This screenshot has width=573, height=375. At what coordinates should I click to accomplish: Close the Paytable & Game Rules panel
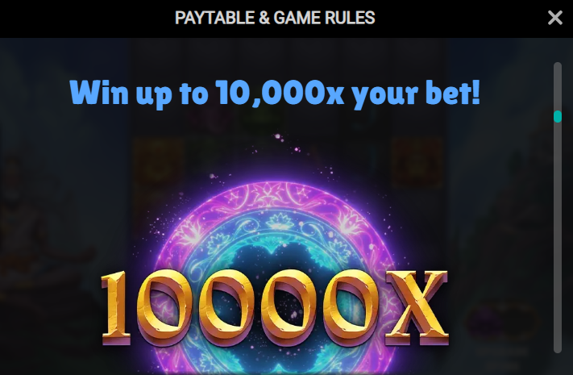pos(554,18)
